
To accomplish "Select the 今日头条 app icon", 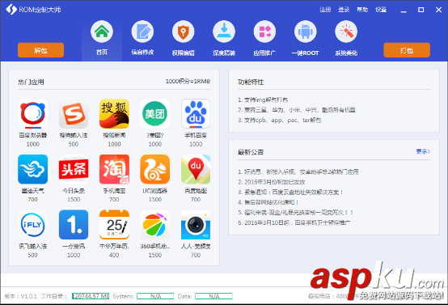I will tap(74, 169).
